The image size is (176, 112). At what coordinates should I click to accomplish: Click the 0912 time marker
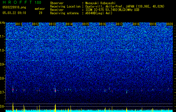[36, 24]
